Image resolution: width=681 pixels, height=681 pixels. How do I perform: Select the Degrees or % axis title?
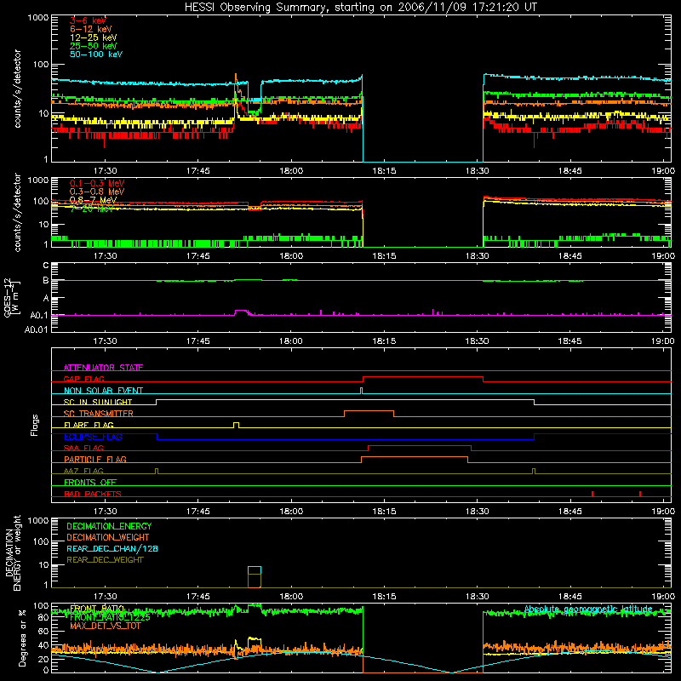(22, 638)
